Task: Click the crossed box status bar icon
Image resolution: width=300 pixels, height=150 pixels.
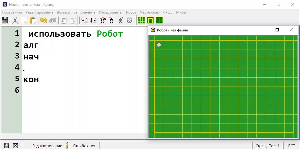Action: pos(15,146)
